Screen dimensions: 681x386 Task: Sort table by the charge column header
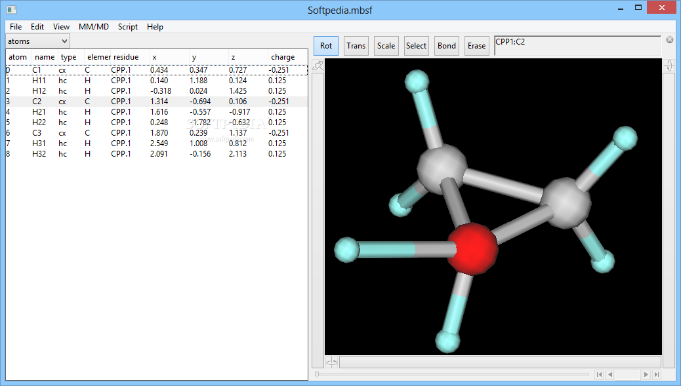tap(287, 57)
